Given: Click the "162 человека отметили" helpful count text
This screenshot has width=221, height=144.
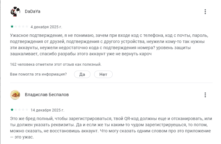Looking at the screenshot, I should point(56,64).
